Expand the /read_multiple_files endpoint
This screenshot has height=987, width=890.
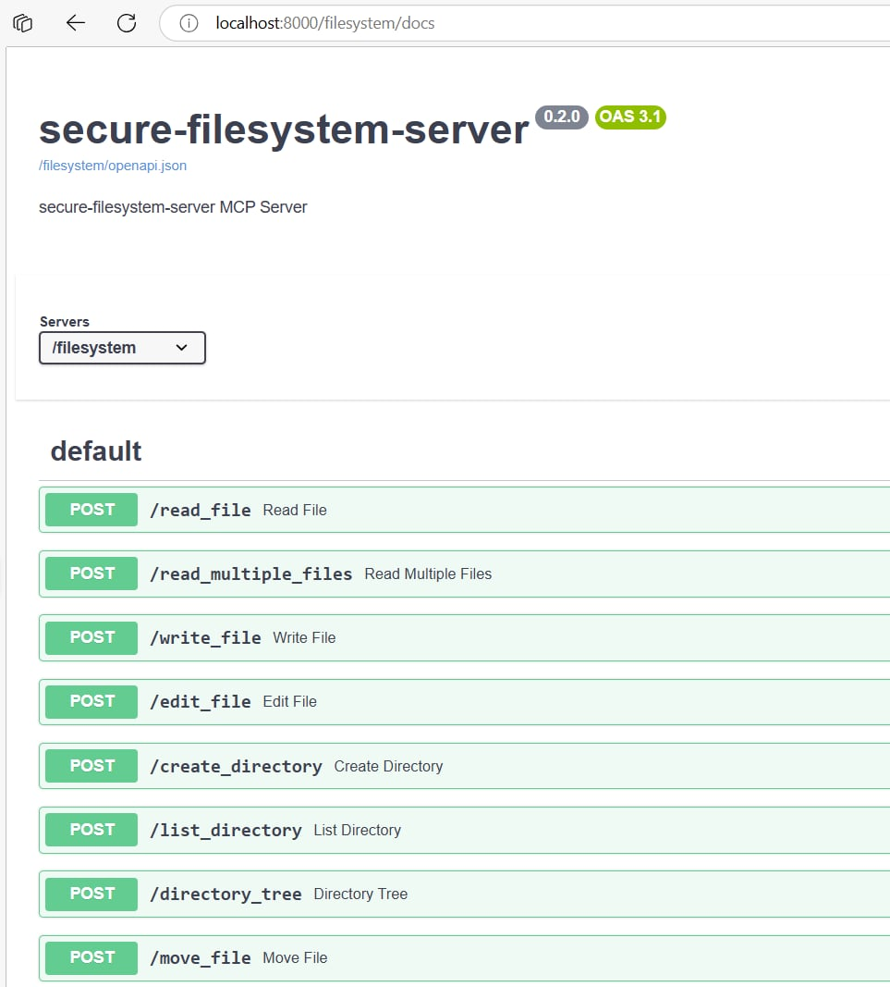click(x=462, y=574)
